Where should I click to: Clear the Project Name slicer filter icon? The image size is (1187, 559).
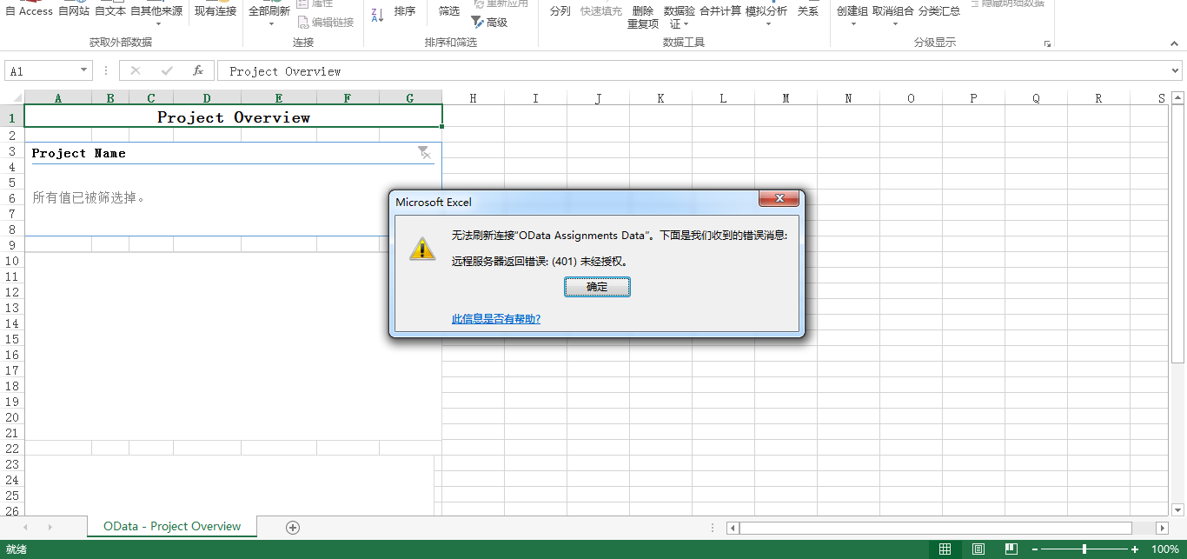click(x=424, y=153)
